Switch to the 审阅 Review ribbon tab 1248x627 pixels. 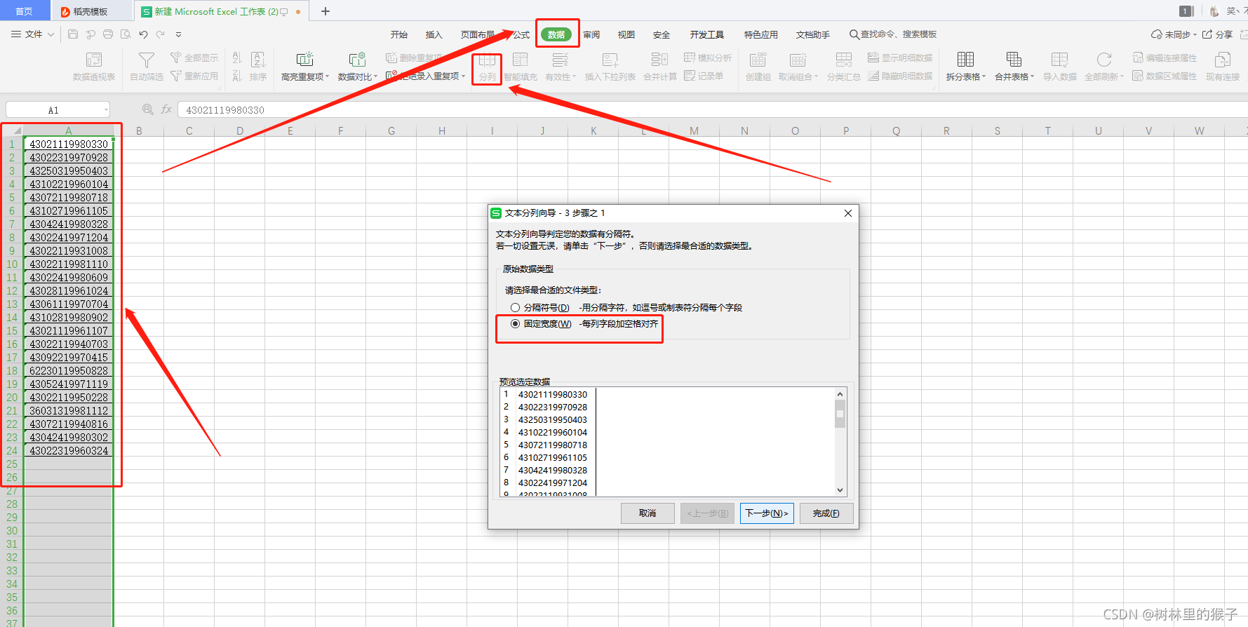[591, 34]
